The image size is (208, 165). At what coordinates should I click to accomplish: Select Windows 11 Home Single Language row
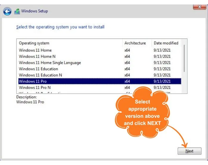point(100,63)
